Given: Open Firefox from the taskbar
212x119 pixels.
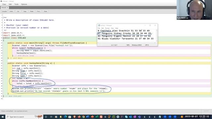Looking at the screenshot, I should (x=79, y=117).
